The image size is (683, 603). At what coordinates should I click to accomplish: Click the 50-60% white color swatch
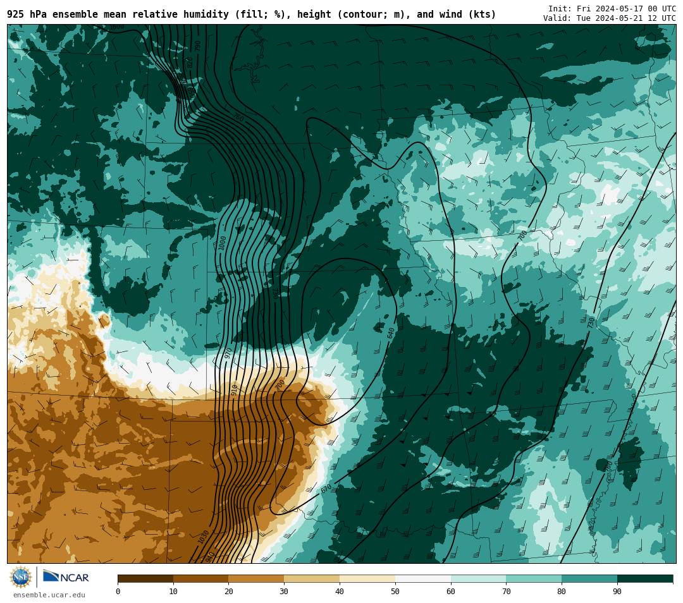click(423, 578)
